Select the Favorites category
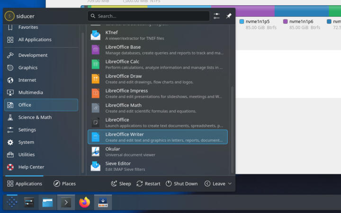Screen dimensions: 341x213 point(41,27)
